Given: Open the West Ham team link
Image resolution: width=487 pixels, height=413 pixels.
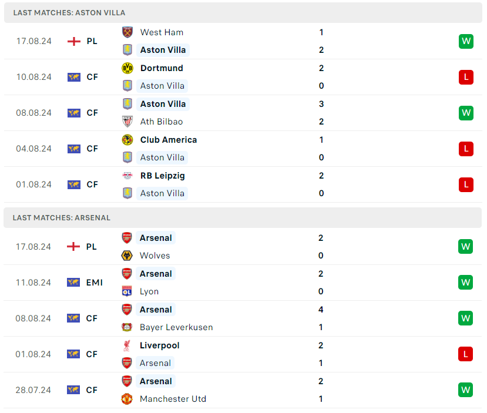Looking at the screenshot, I should (162, 32).
